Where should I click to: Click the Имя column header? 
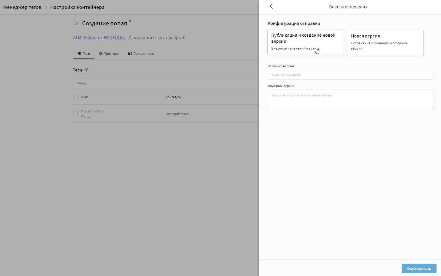click(84, 97)
